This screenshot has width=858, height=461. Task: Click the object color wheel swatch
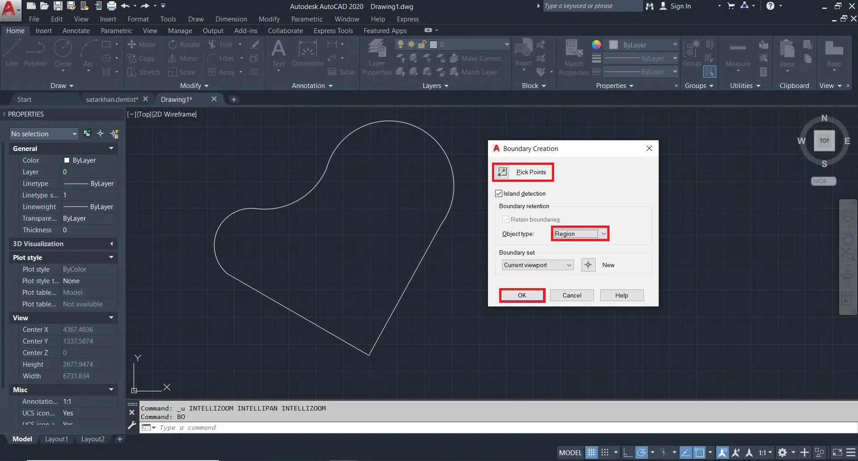point(596,45)
